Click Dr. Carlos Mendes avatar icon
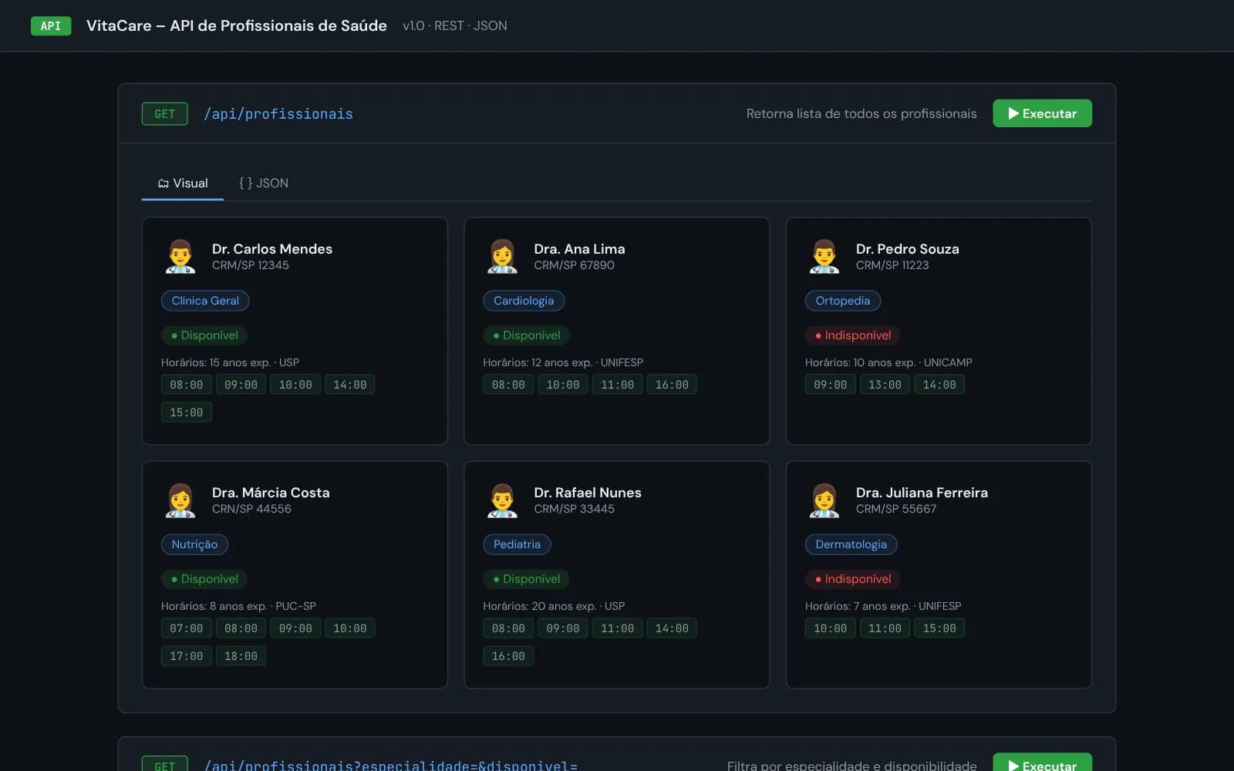 [x=180, y=256]
